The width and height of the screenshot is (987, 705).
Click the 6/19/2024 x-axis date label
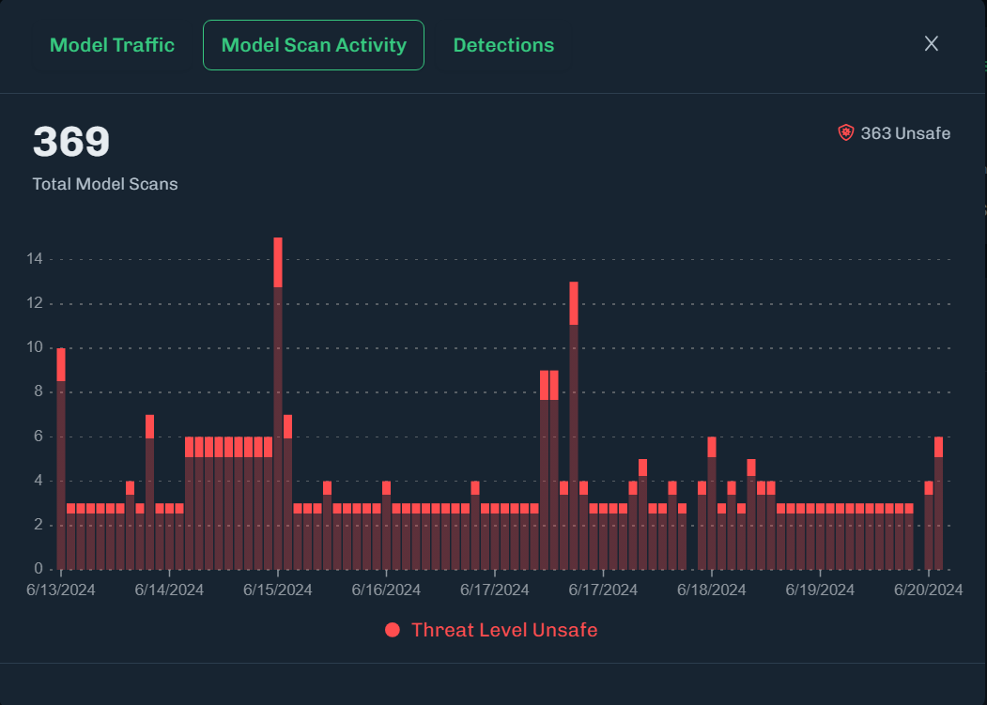click(x=820, y=590)
